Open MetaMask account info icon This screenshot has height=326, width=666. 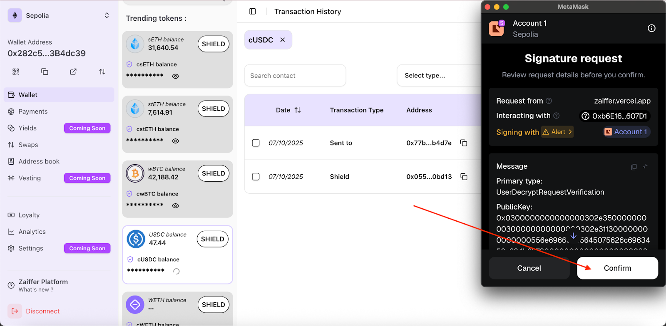point(651,28)
